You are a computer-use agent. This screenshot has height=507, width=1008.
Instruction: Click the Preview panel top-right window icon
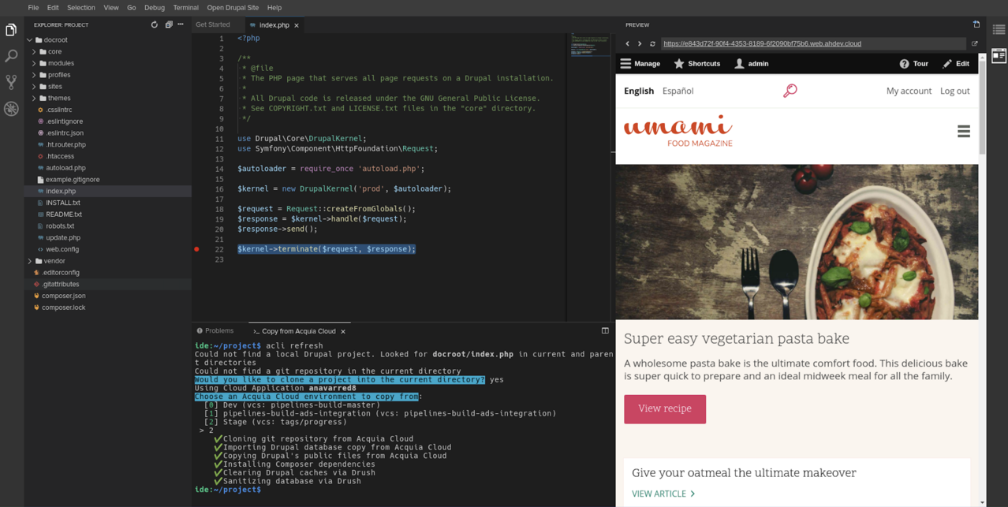pos(976,24)
